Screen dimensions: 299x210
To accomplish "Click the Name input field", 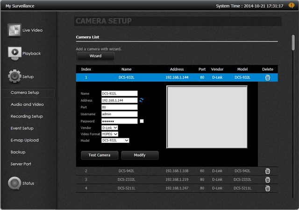I will pyautogui.click(x=120, y=93).
